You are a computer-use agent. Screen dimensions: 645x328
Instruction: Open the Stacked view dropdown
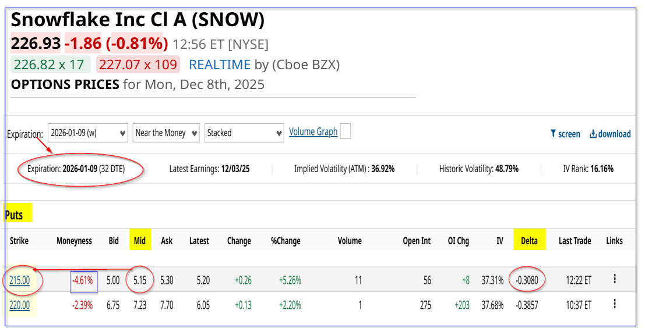[245, 133]
